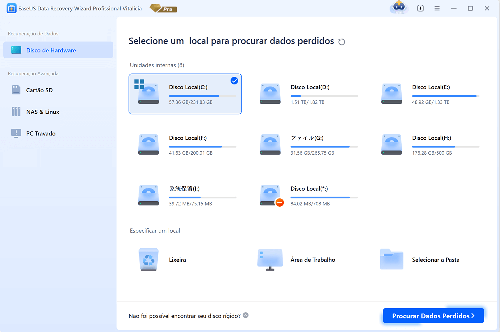This screenshot has width=500, height=332.
Task: Uncheck the selected Disco Local(C:) checkmark
Action: click(x=234, y=81)
